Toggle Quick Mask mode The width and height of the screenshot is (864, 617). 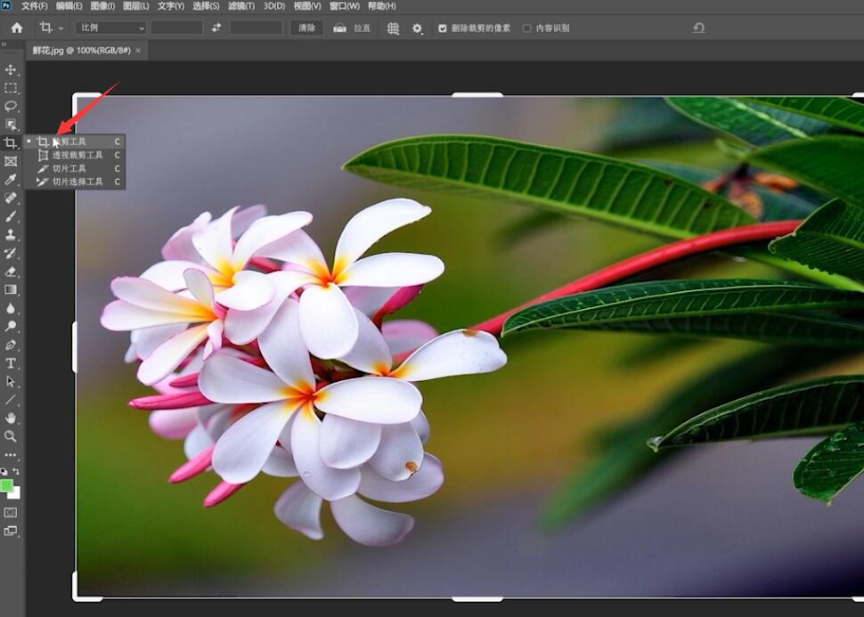(x=11, y=513)
